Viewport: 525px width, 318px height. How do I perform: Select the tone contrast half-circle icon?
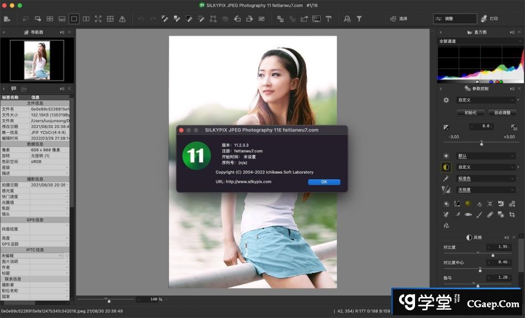click(446, 167)
